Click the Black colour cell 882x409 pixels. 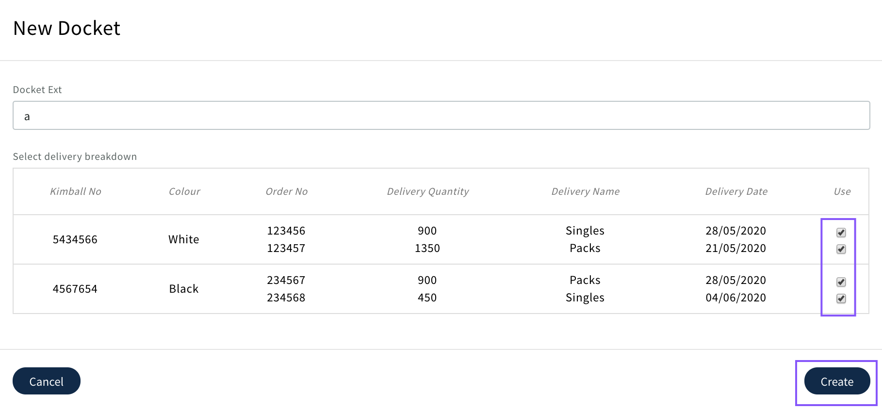184,289
